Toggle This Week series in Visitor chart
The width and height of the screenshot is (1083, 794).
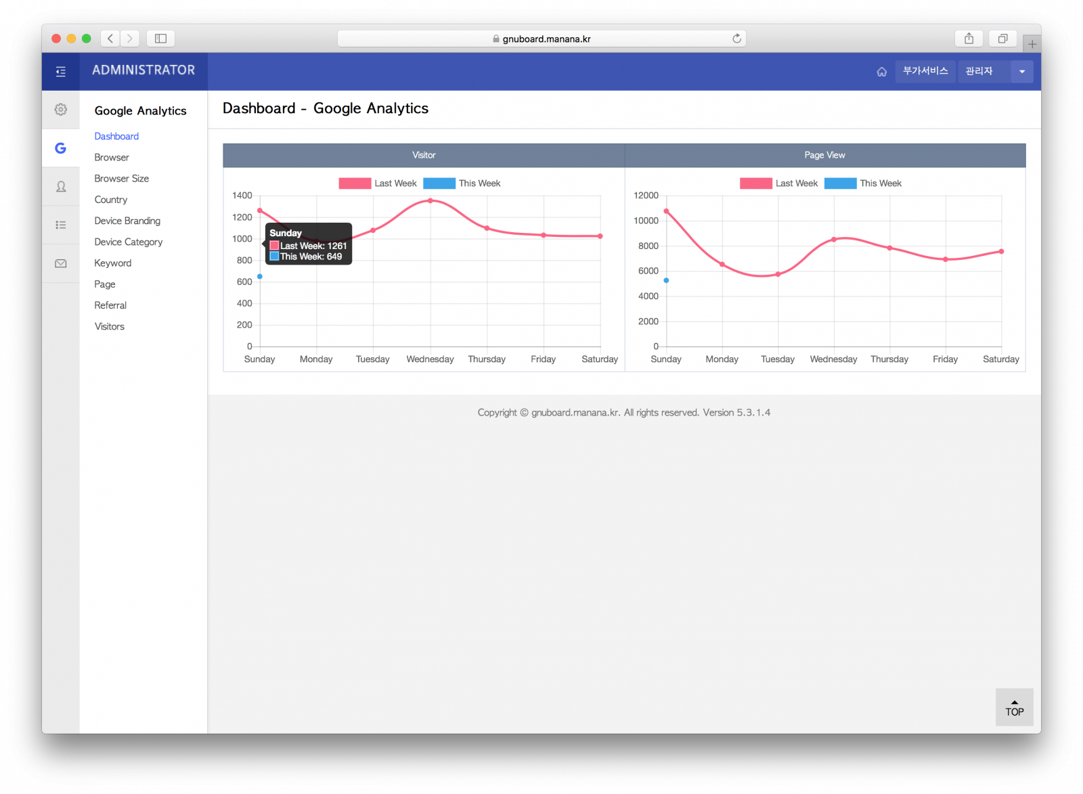[x=462, y=183]
